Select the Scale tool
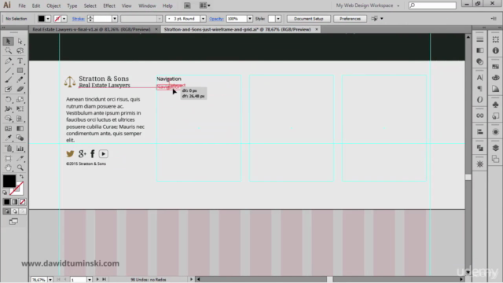Screen dimensions: 503x283 pos(20,100)
